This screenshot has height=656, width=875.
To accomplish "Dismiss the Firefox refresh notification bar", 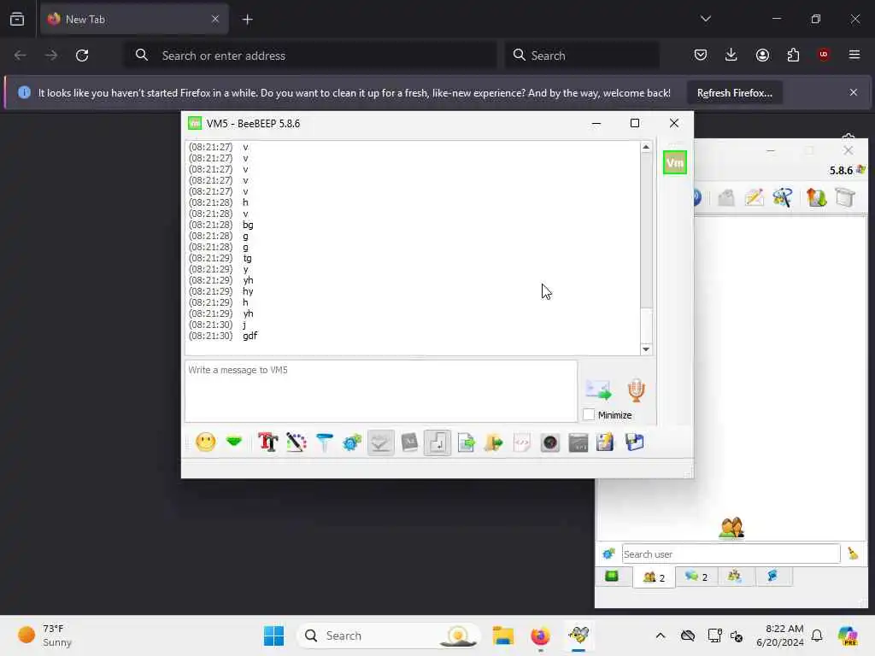I will coord(854,92).
